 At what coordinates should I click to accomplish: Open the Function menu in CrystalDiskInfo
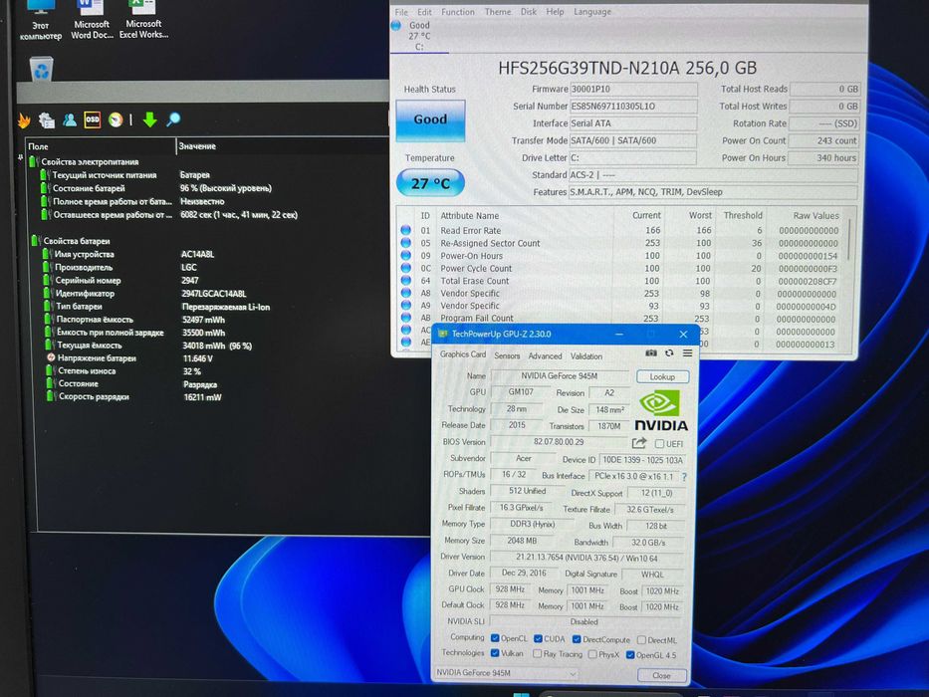click(457, 12)
